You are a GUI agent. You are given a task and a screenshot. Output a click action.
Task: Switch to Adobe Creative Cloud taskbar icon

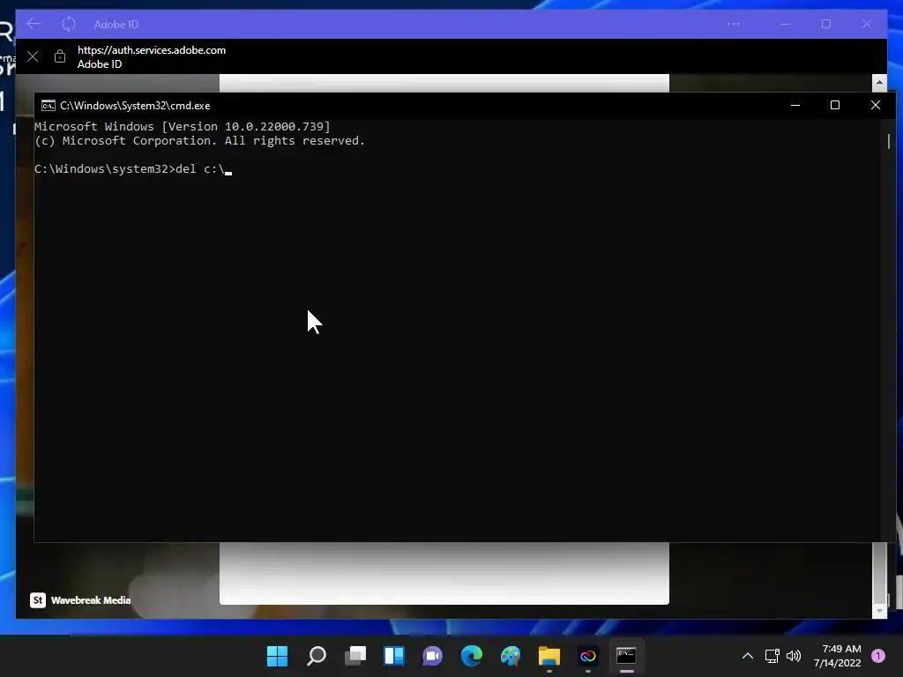(x=588, y=656)
